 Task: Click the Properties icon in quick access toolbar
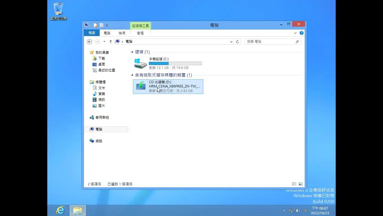(x=95, y=25)
